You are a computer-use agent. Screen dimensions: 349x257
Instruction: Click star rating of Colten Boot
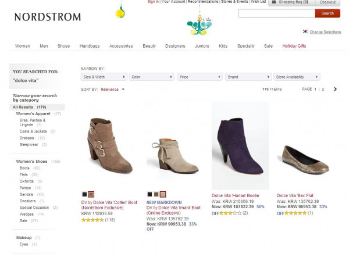click(x=92, y=220)
